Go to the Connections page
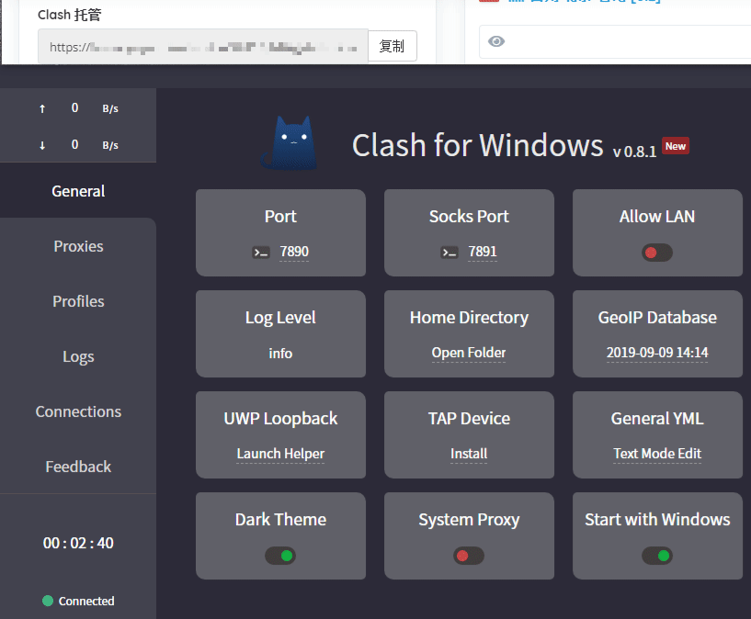The height and width of the screenshot is (619, 751). coord(78,411)
